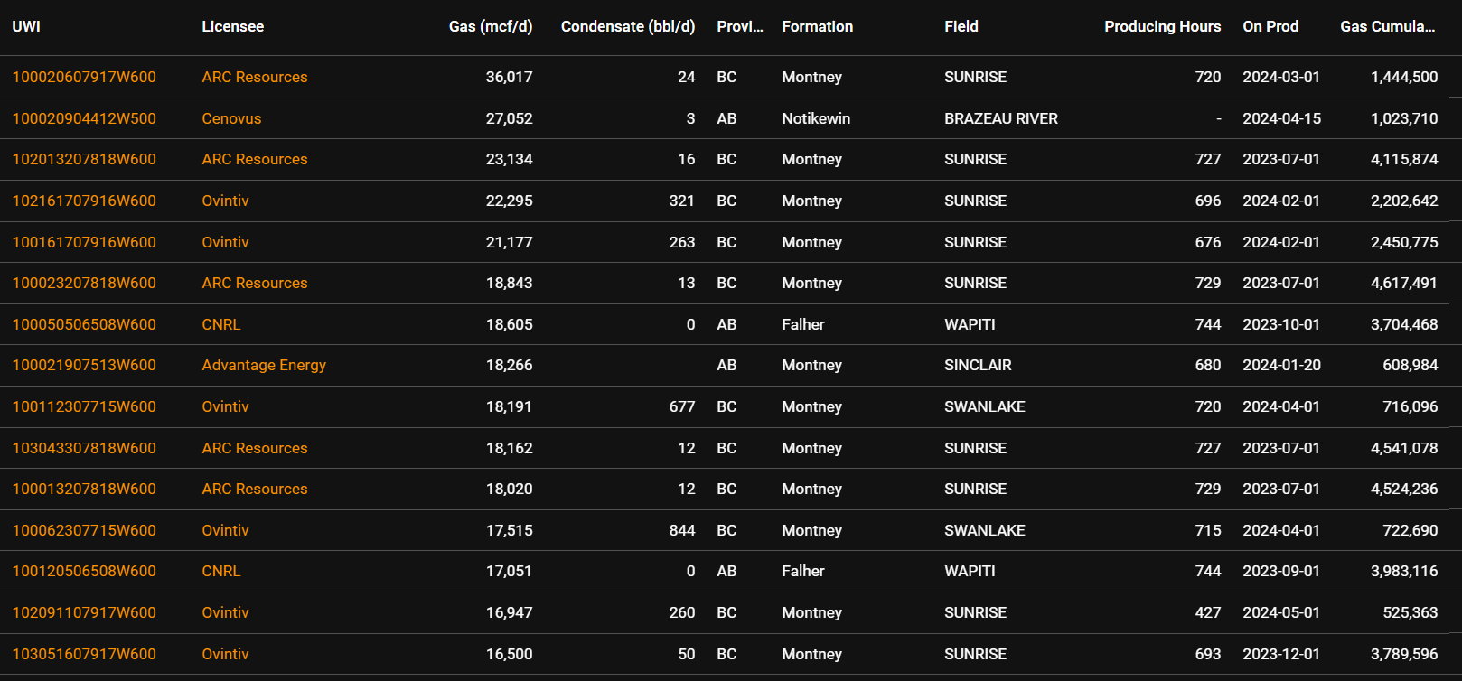Select the 2023-10-01 on prod date

(x=1281, y=324)
